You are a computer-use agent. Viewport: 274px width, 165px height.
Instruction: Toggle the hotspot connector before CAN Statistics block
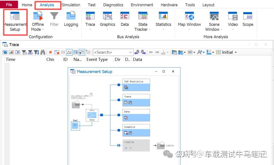[119, 85]
